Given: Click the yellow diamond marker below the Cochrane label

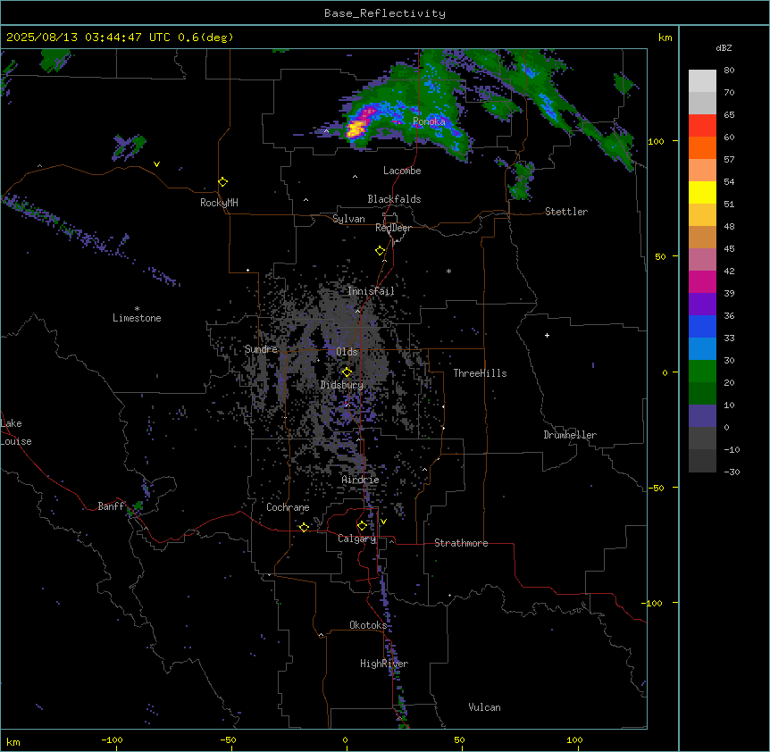Looking at the screenshot, I should (304, 527).
